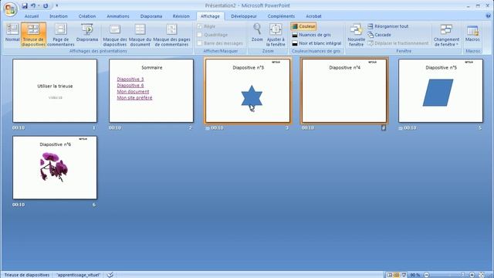Redo the last action
This screenshot has width=494, height=278.
tap(46, 5)
